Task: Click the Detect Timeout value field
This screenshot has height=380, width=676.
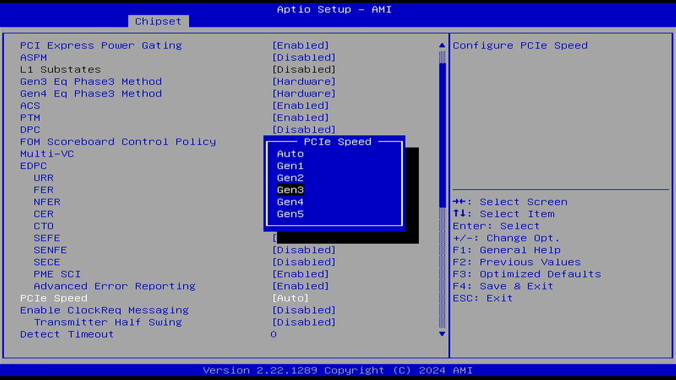Action: coord(274,334)
